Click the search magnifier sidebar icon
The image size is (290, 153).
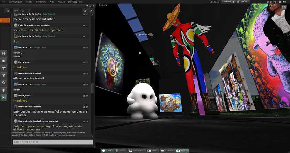(4, 83)
